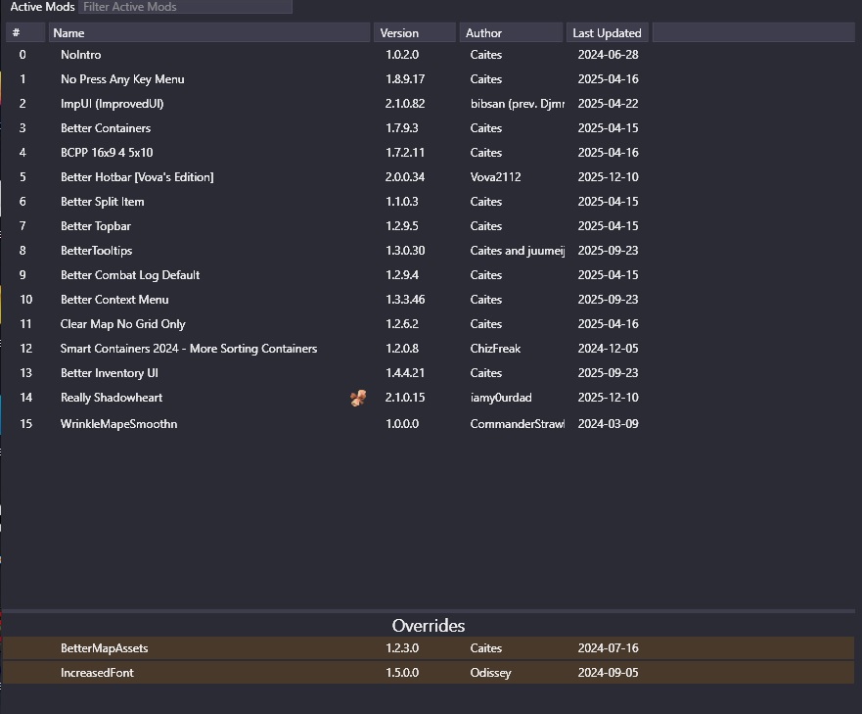This screenshot has height=714, width=862.
Task: Select Better Combat Log Default mod
Action: click(x=429, y=274)
